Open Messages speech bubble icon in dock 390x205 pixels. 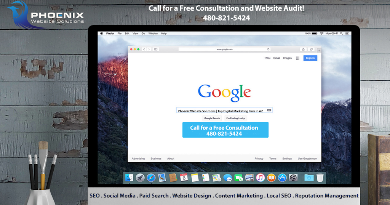click(x=228, y=178)
